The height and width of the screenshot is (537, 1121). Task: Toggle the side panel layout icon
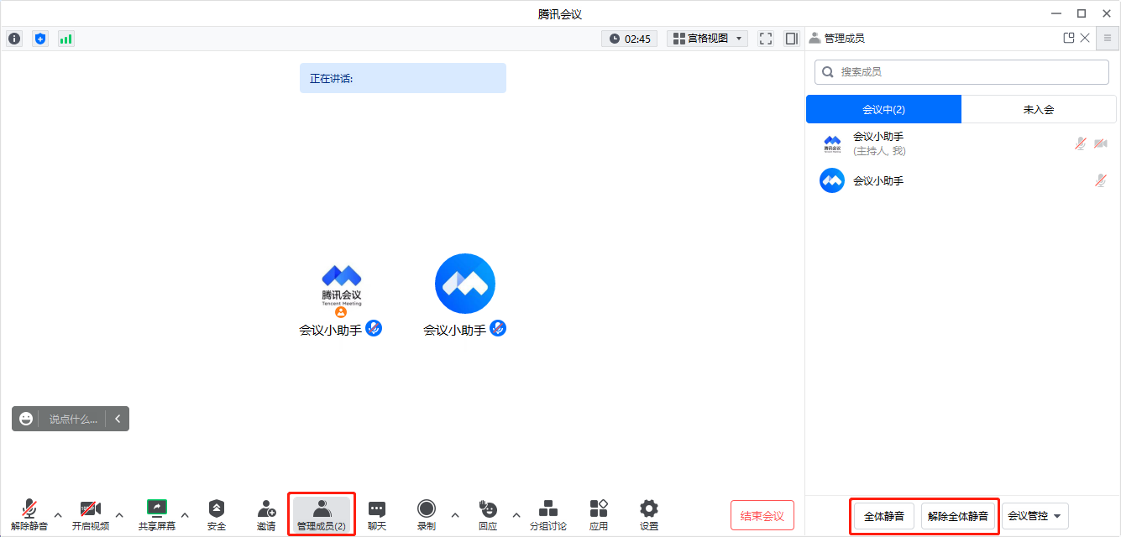pyautogui.click(x=791, y=39)
